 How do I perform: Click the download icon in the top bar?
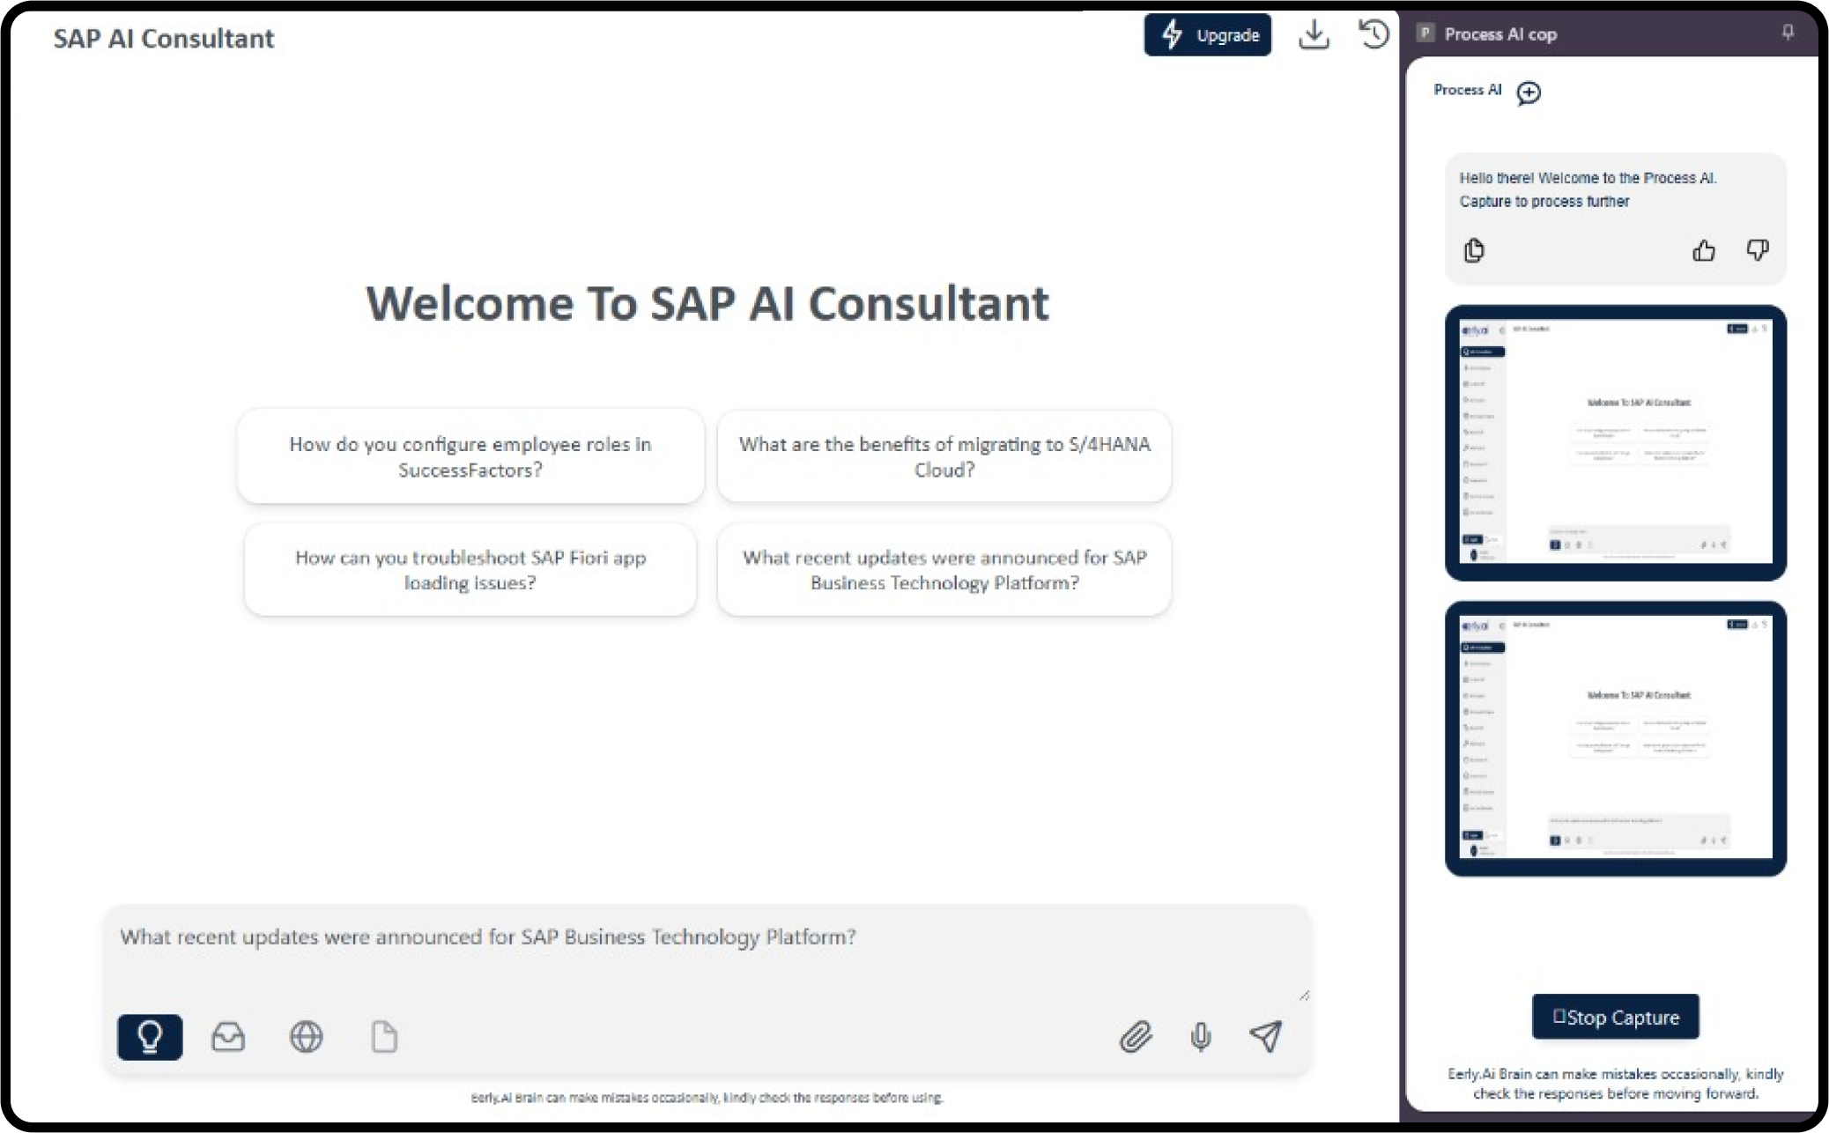click(x=1314, y=35)
